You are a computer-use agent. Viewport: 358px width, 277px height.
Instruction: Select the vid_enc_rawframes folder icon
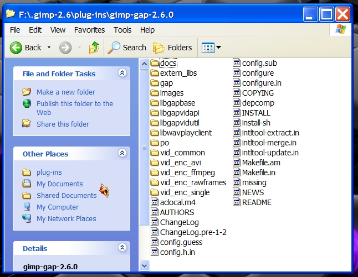155,182
